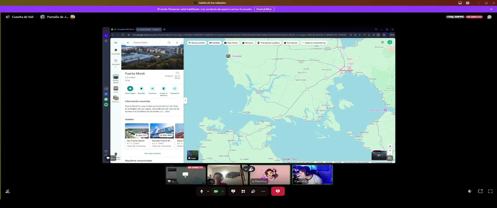The height and width of the screenshot is (208, 497).
Task: Click the Cercano nearby icon
Action: pos(152,89)
